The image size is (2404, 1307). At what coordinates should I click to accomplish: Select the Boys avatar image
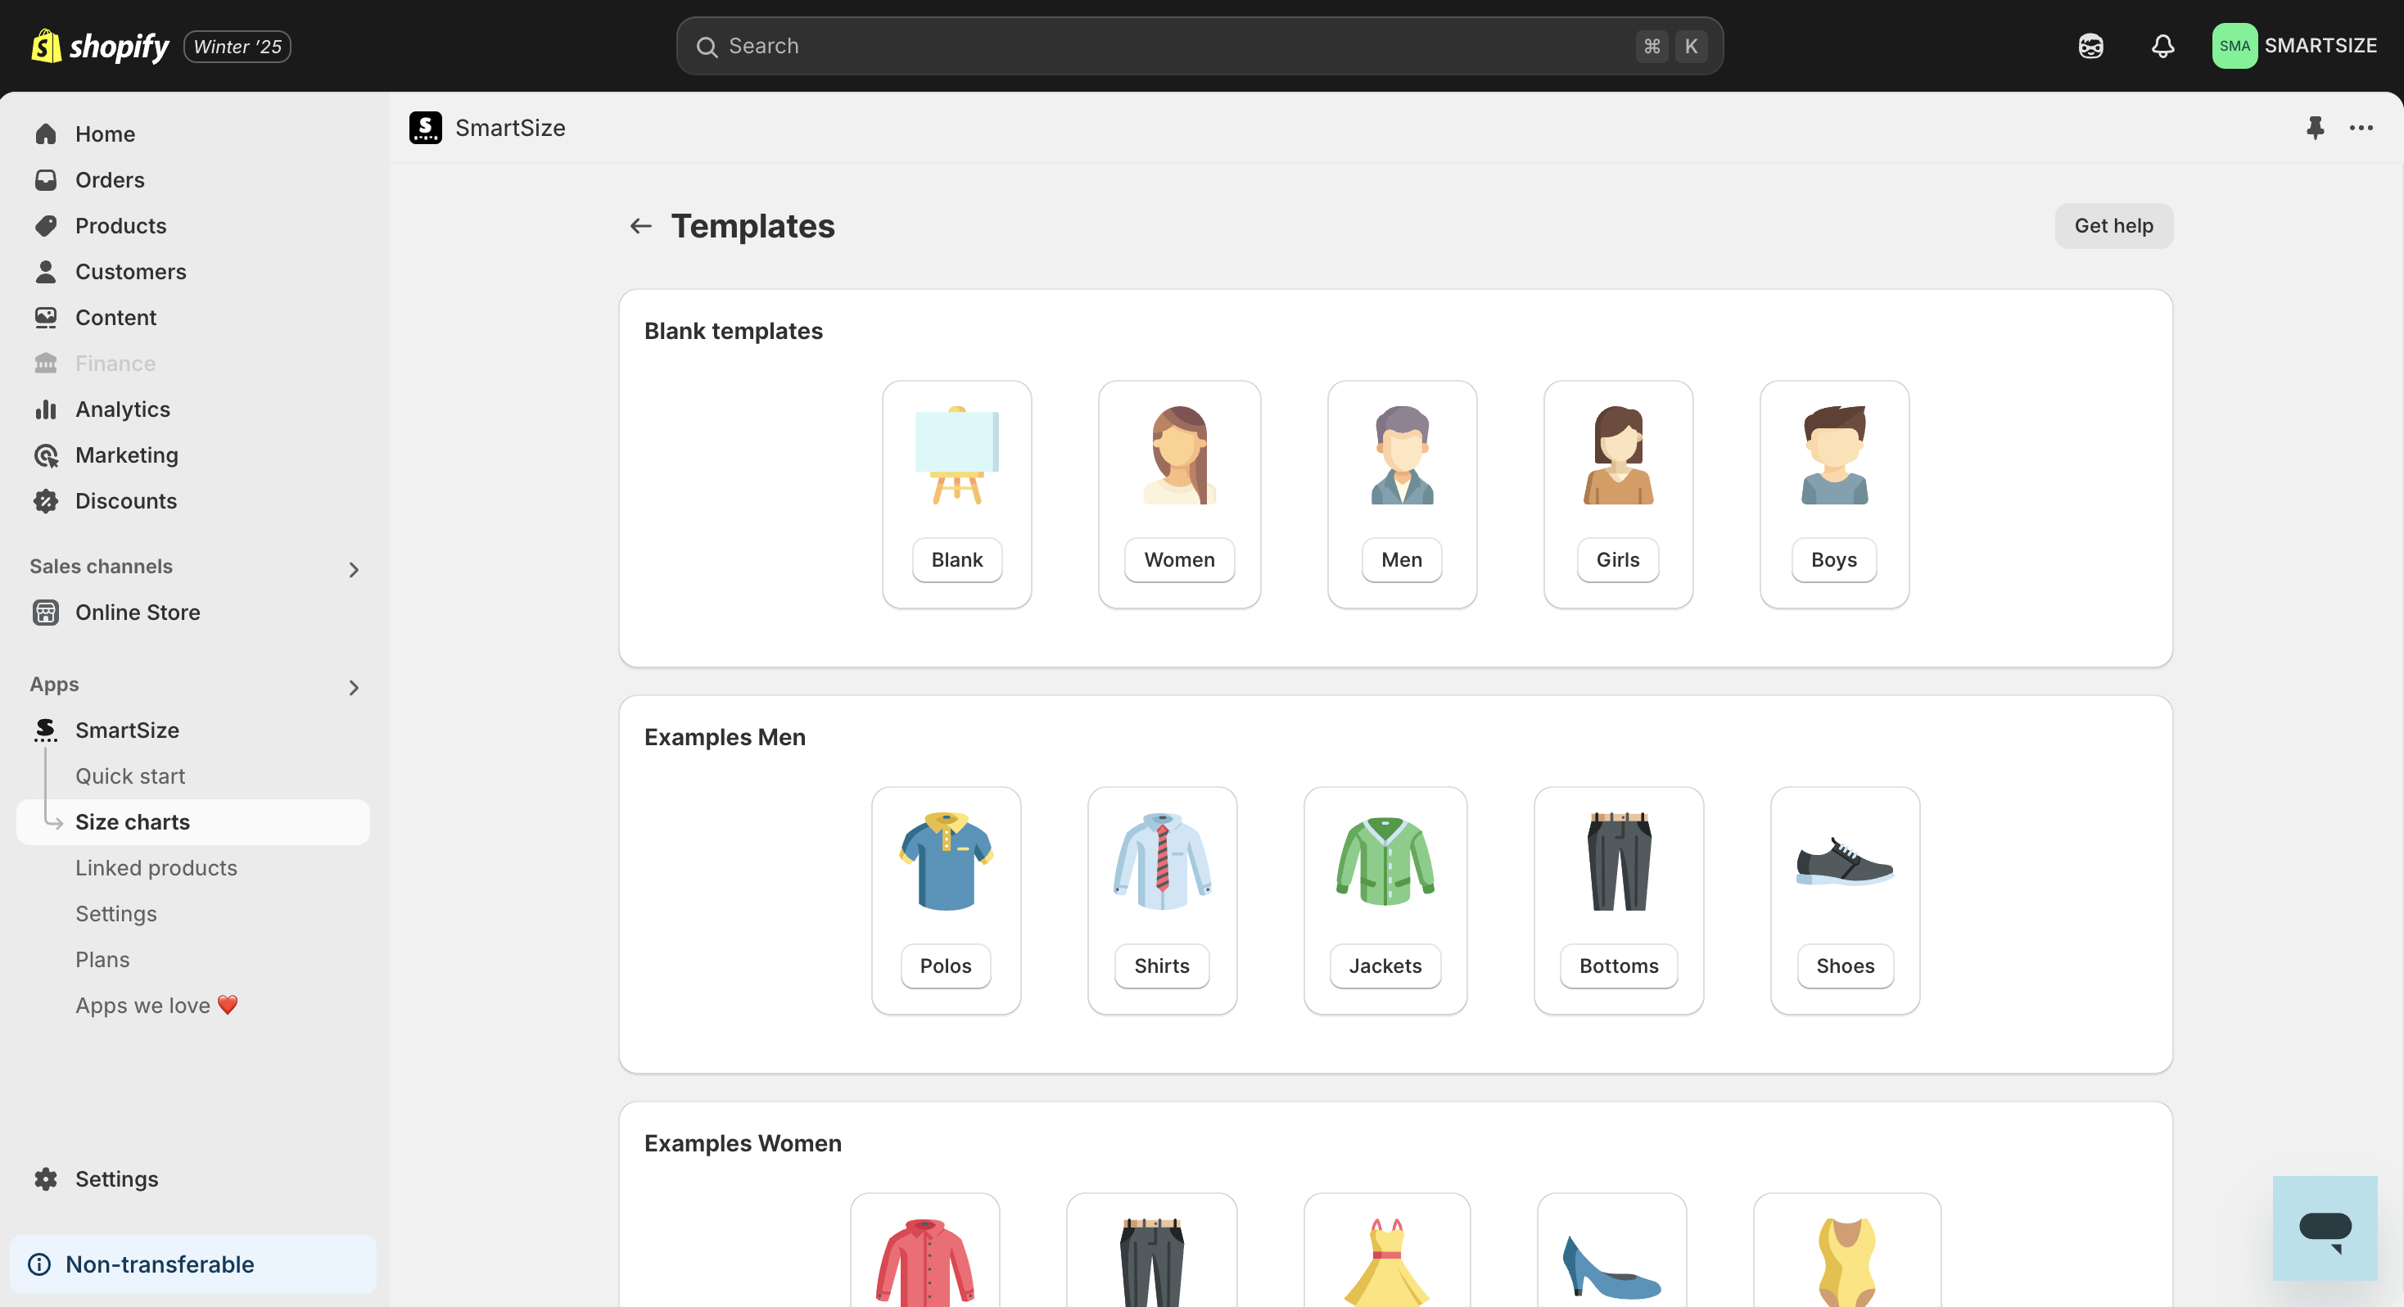[1834, 455]
